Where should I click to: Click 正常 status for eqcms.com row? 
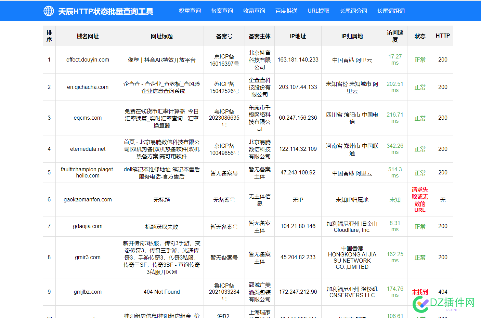(420, 118)
